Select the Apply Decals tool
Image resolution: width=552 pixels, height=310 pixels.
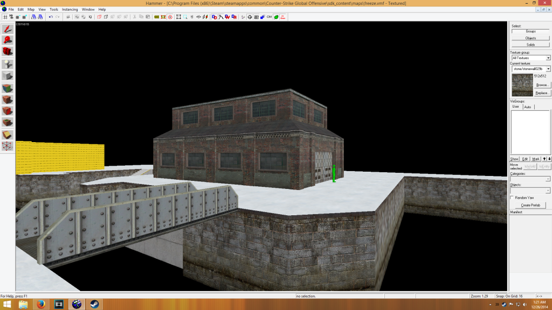(8, 111)
